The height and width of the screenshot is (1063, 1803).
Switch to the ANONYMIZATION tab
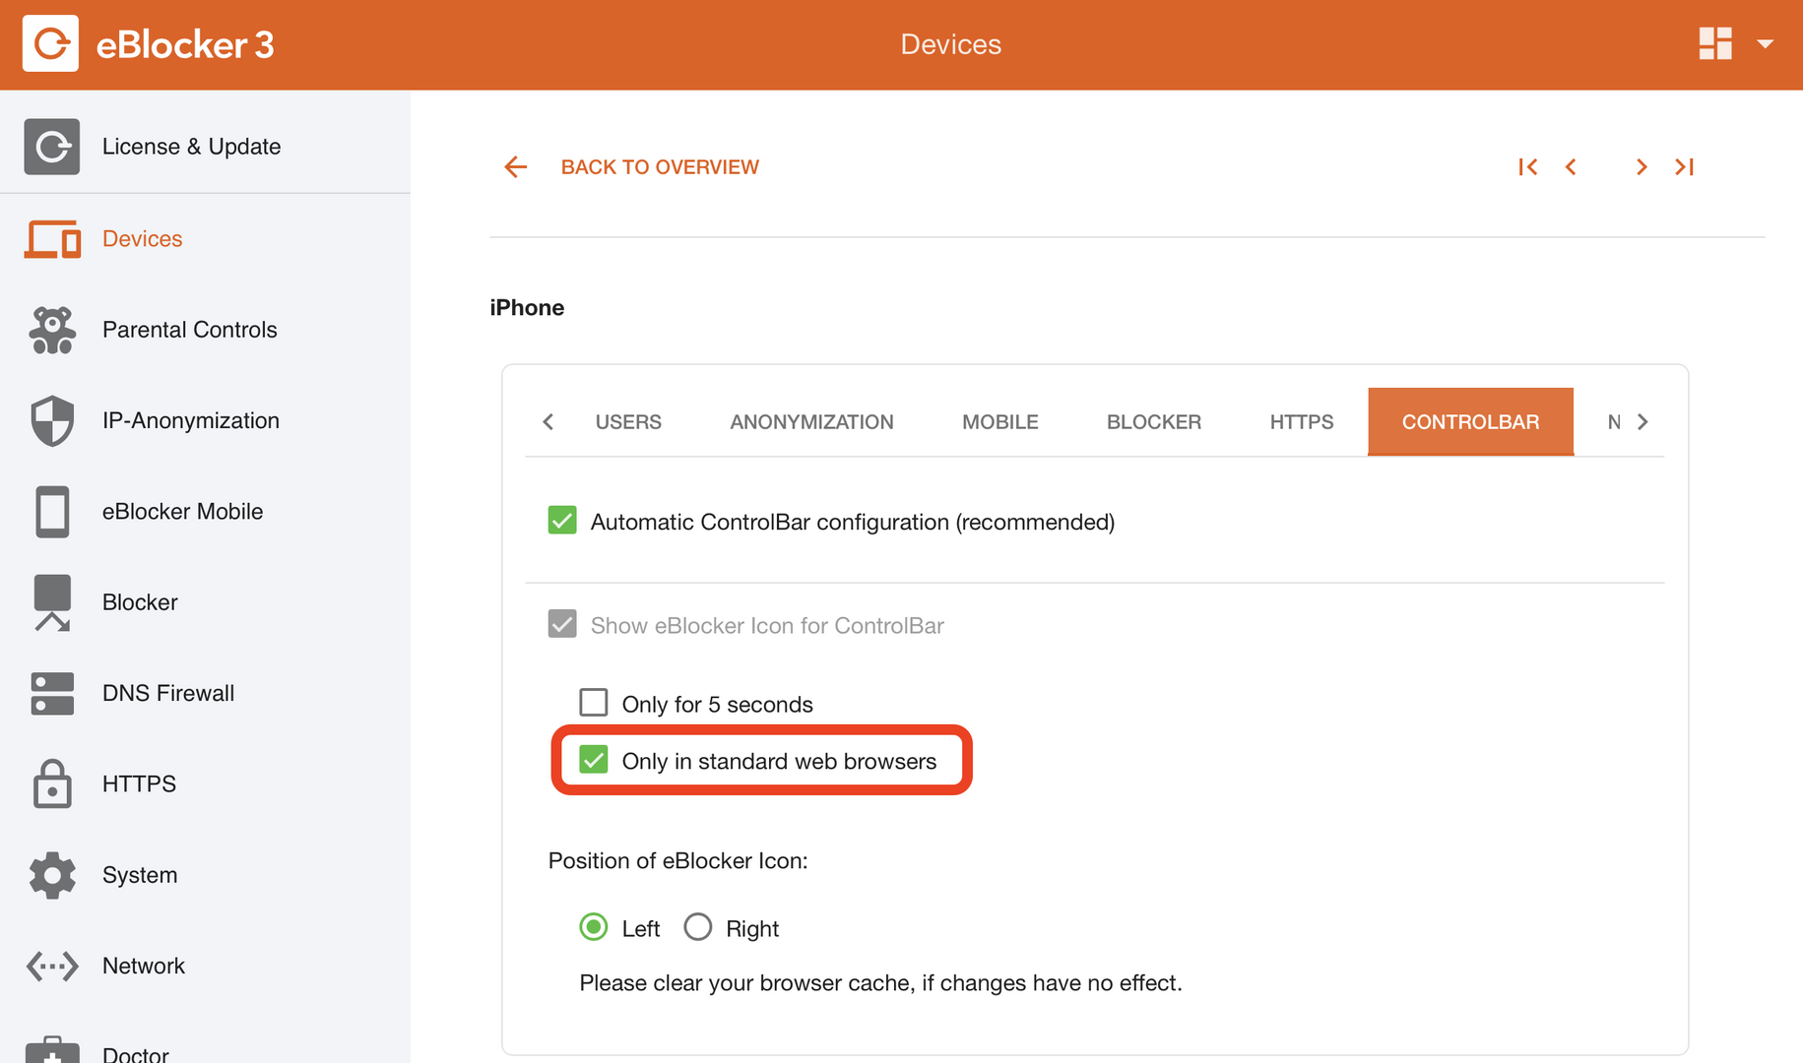point(811,421)
